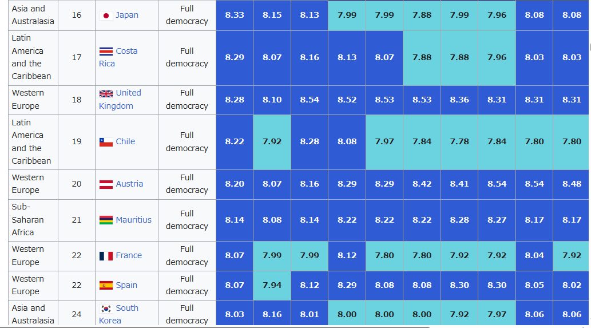The width and height of the screenshot is (591, 328).
Task: Open the Chile country link
Action: 125,141
